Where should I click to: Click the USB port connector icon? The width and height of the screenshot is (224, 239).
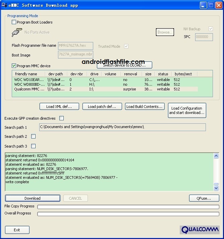click(17, 32)
